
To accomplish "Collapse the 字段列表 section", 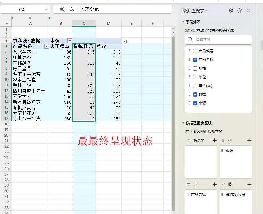I will (x=183, y=22).
